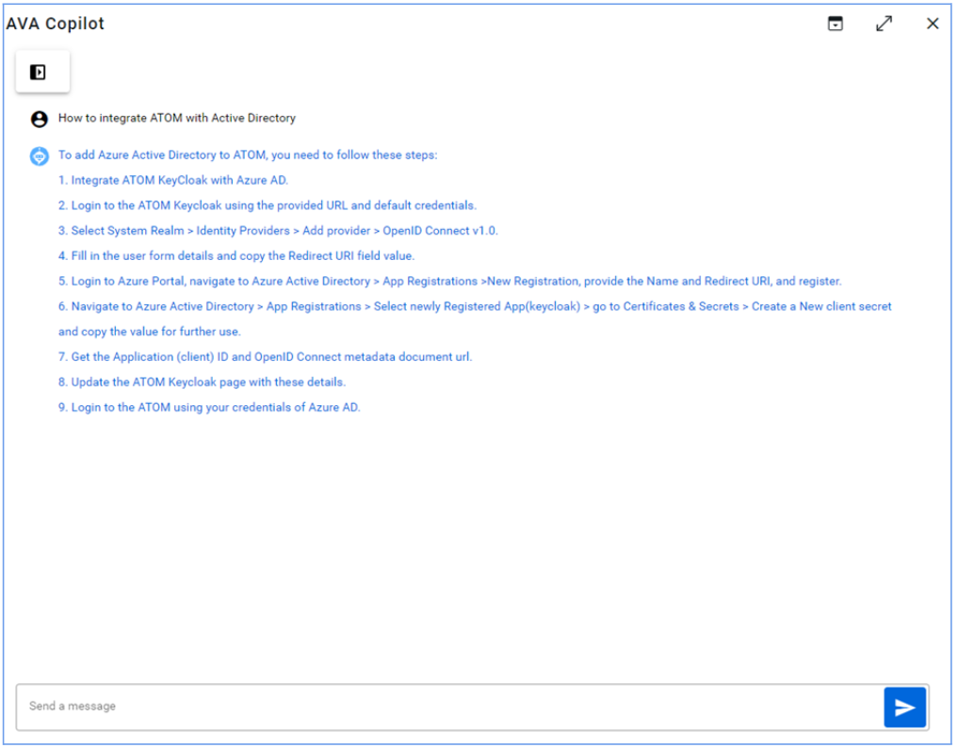Click step 2 about Login to ATOM Keycloak
The width and height of the screenshot is (958, 748).
pyautogui.click(x=268, y=205)
